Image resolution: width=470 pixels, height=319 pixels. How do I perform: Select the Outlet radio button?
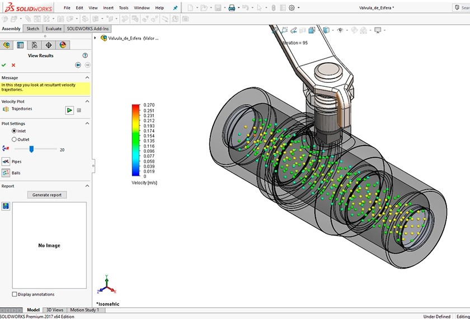15,139
